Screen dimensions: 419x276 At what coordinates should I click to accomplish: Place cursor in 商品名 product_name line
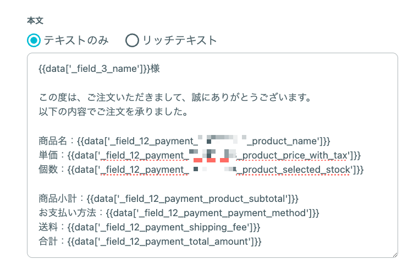click(x=184, y=141)
